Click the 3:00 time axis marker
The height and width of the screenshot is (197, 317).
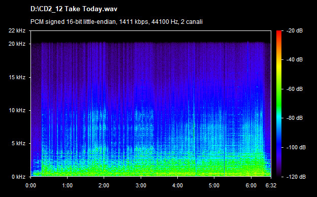(141, 185)
